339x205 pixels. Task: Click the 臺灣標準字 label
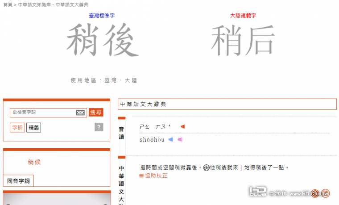102,16
